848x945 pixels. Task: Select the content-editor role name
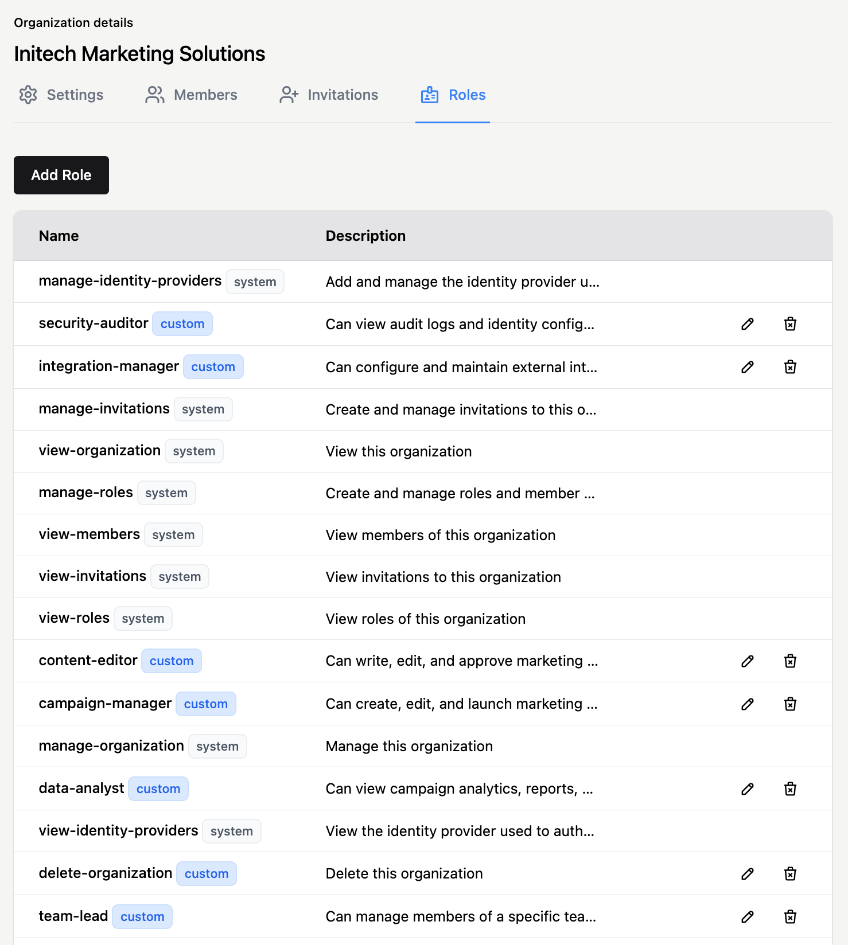[88, 661]
